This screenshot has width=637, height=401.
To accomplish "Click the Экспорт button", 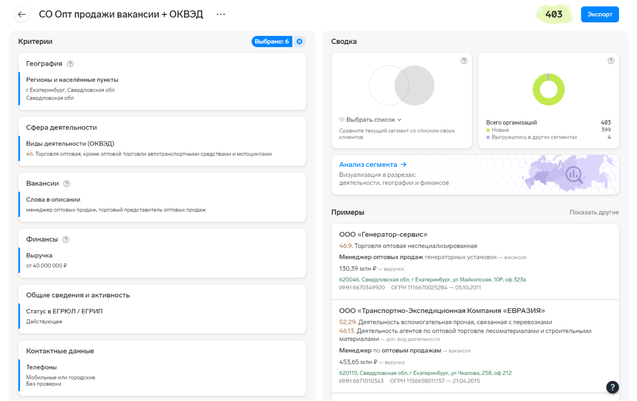I will click(x=600, y=14).
